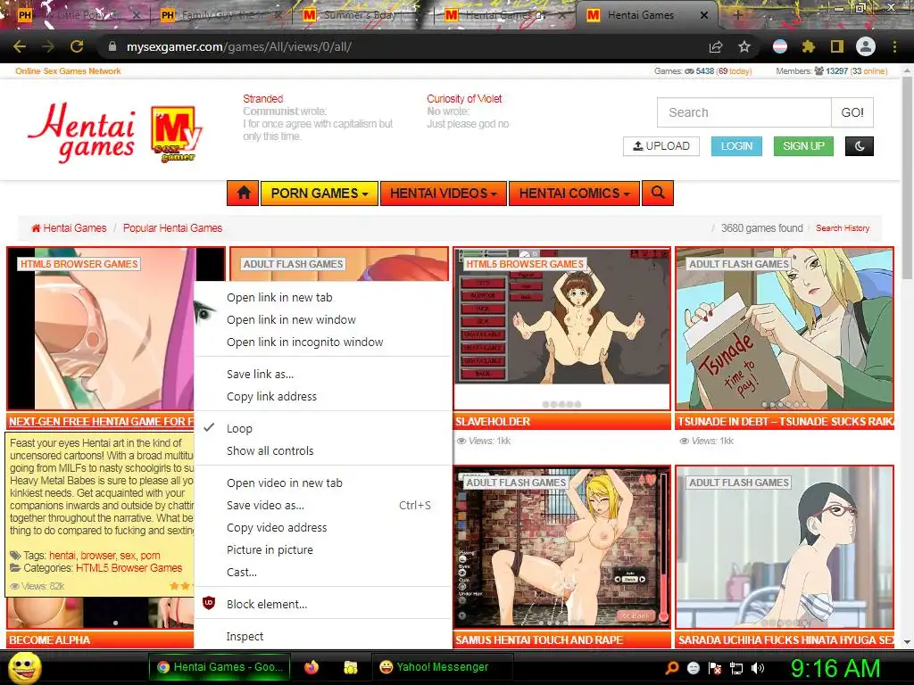Open the file folder icon in the taskbar

pos(350,667)
